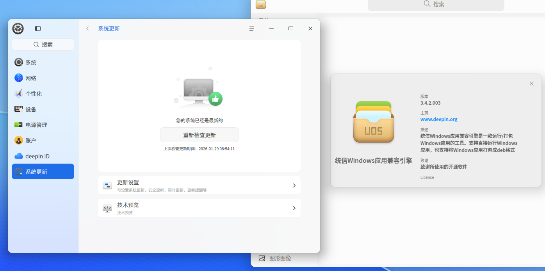
Task: Click the update settings (更新设置) row icon
Action: point(107,185)
